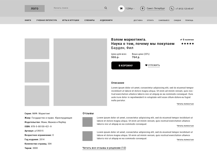Click the five-star rating row
Image resolution: width=217 pixels, height=162 pixels.
click(188, 44)
